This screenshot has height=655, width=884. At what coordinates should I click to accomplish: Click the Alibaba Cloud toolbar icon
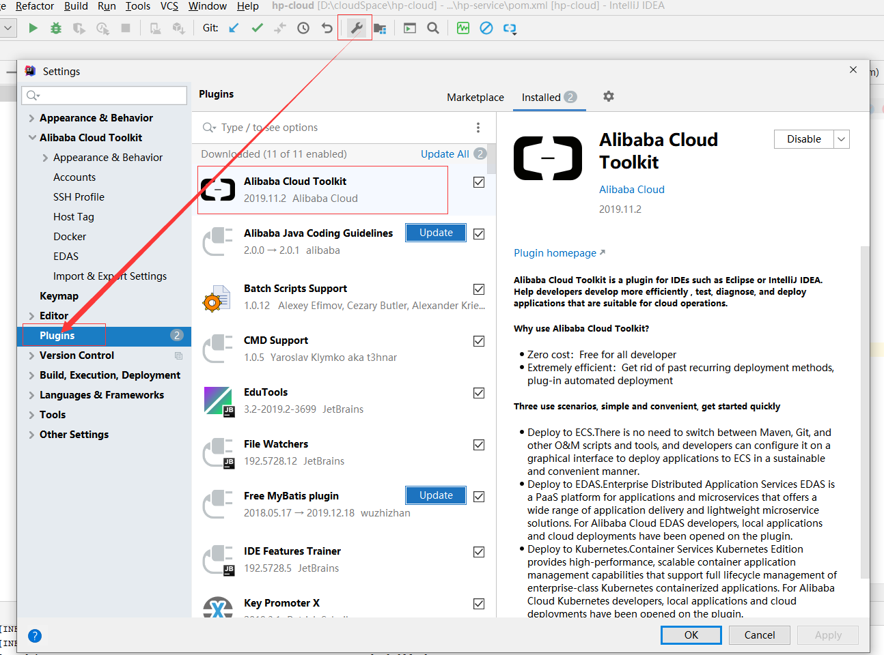coord(510,29)
